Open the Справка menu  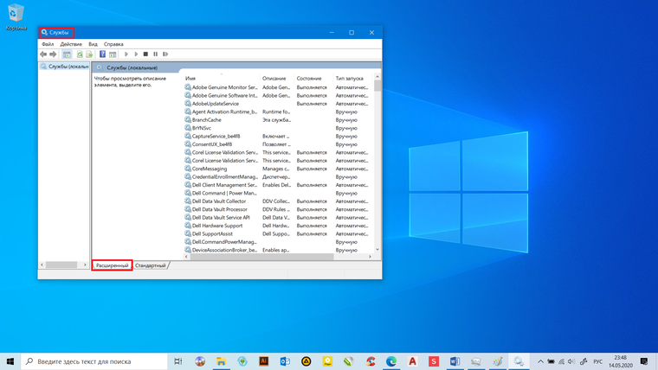pyautogui.click(x=113, y=44)
